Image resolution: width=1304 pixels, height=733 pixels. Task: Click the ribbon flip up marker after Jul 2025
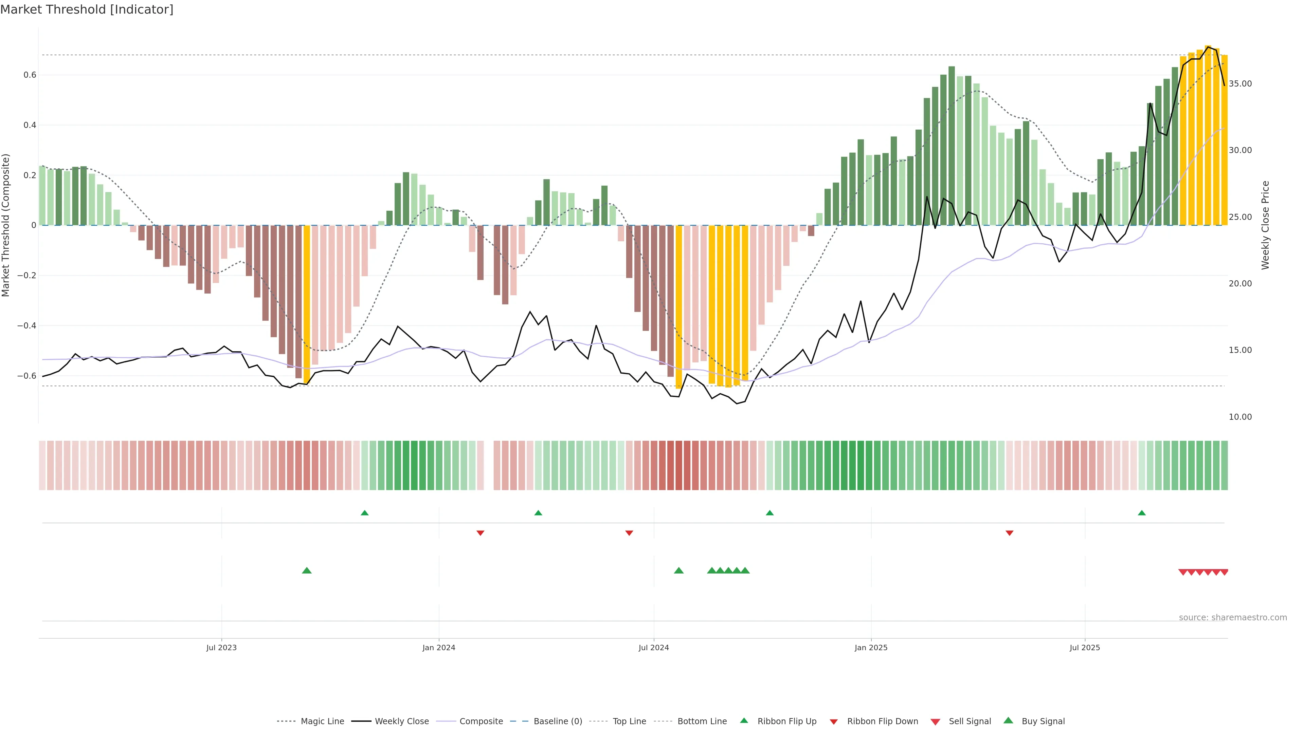(1141, 513)
